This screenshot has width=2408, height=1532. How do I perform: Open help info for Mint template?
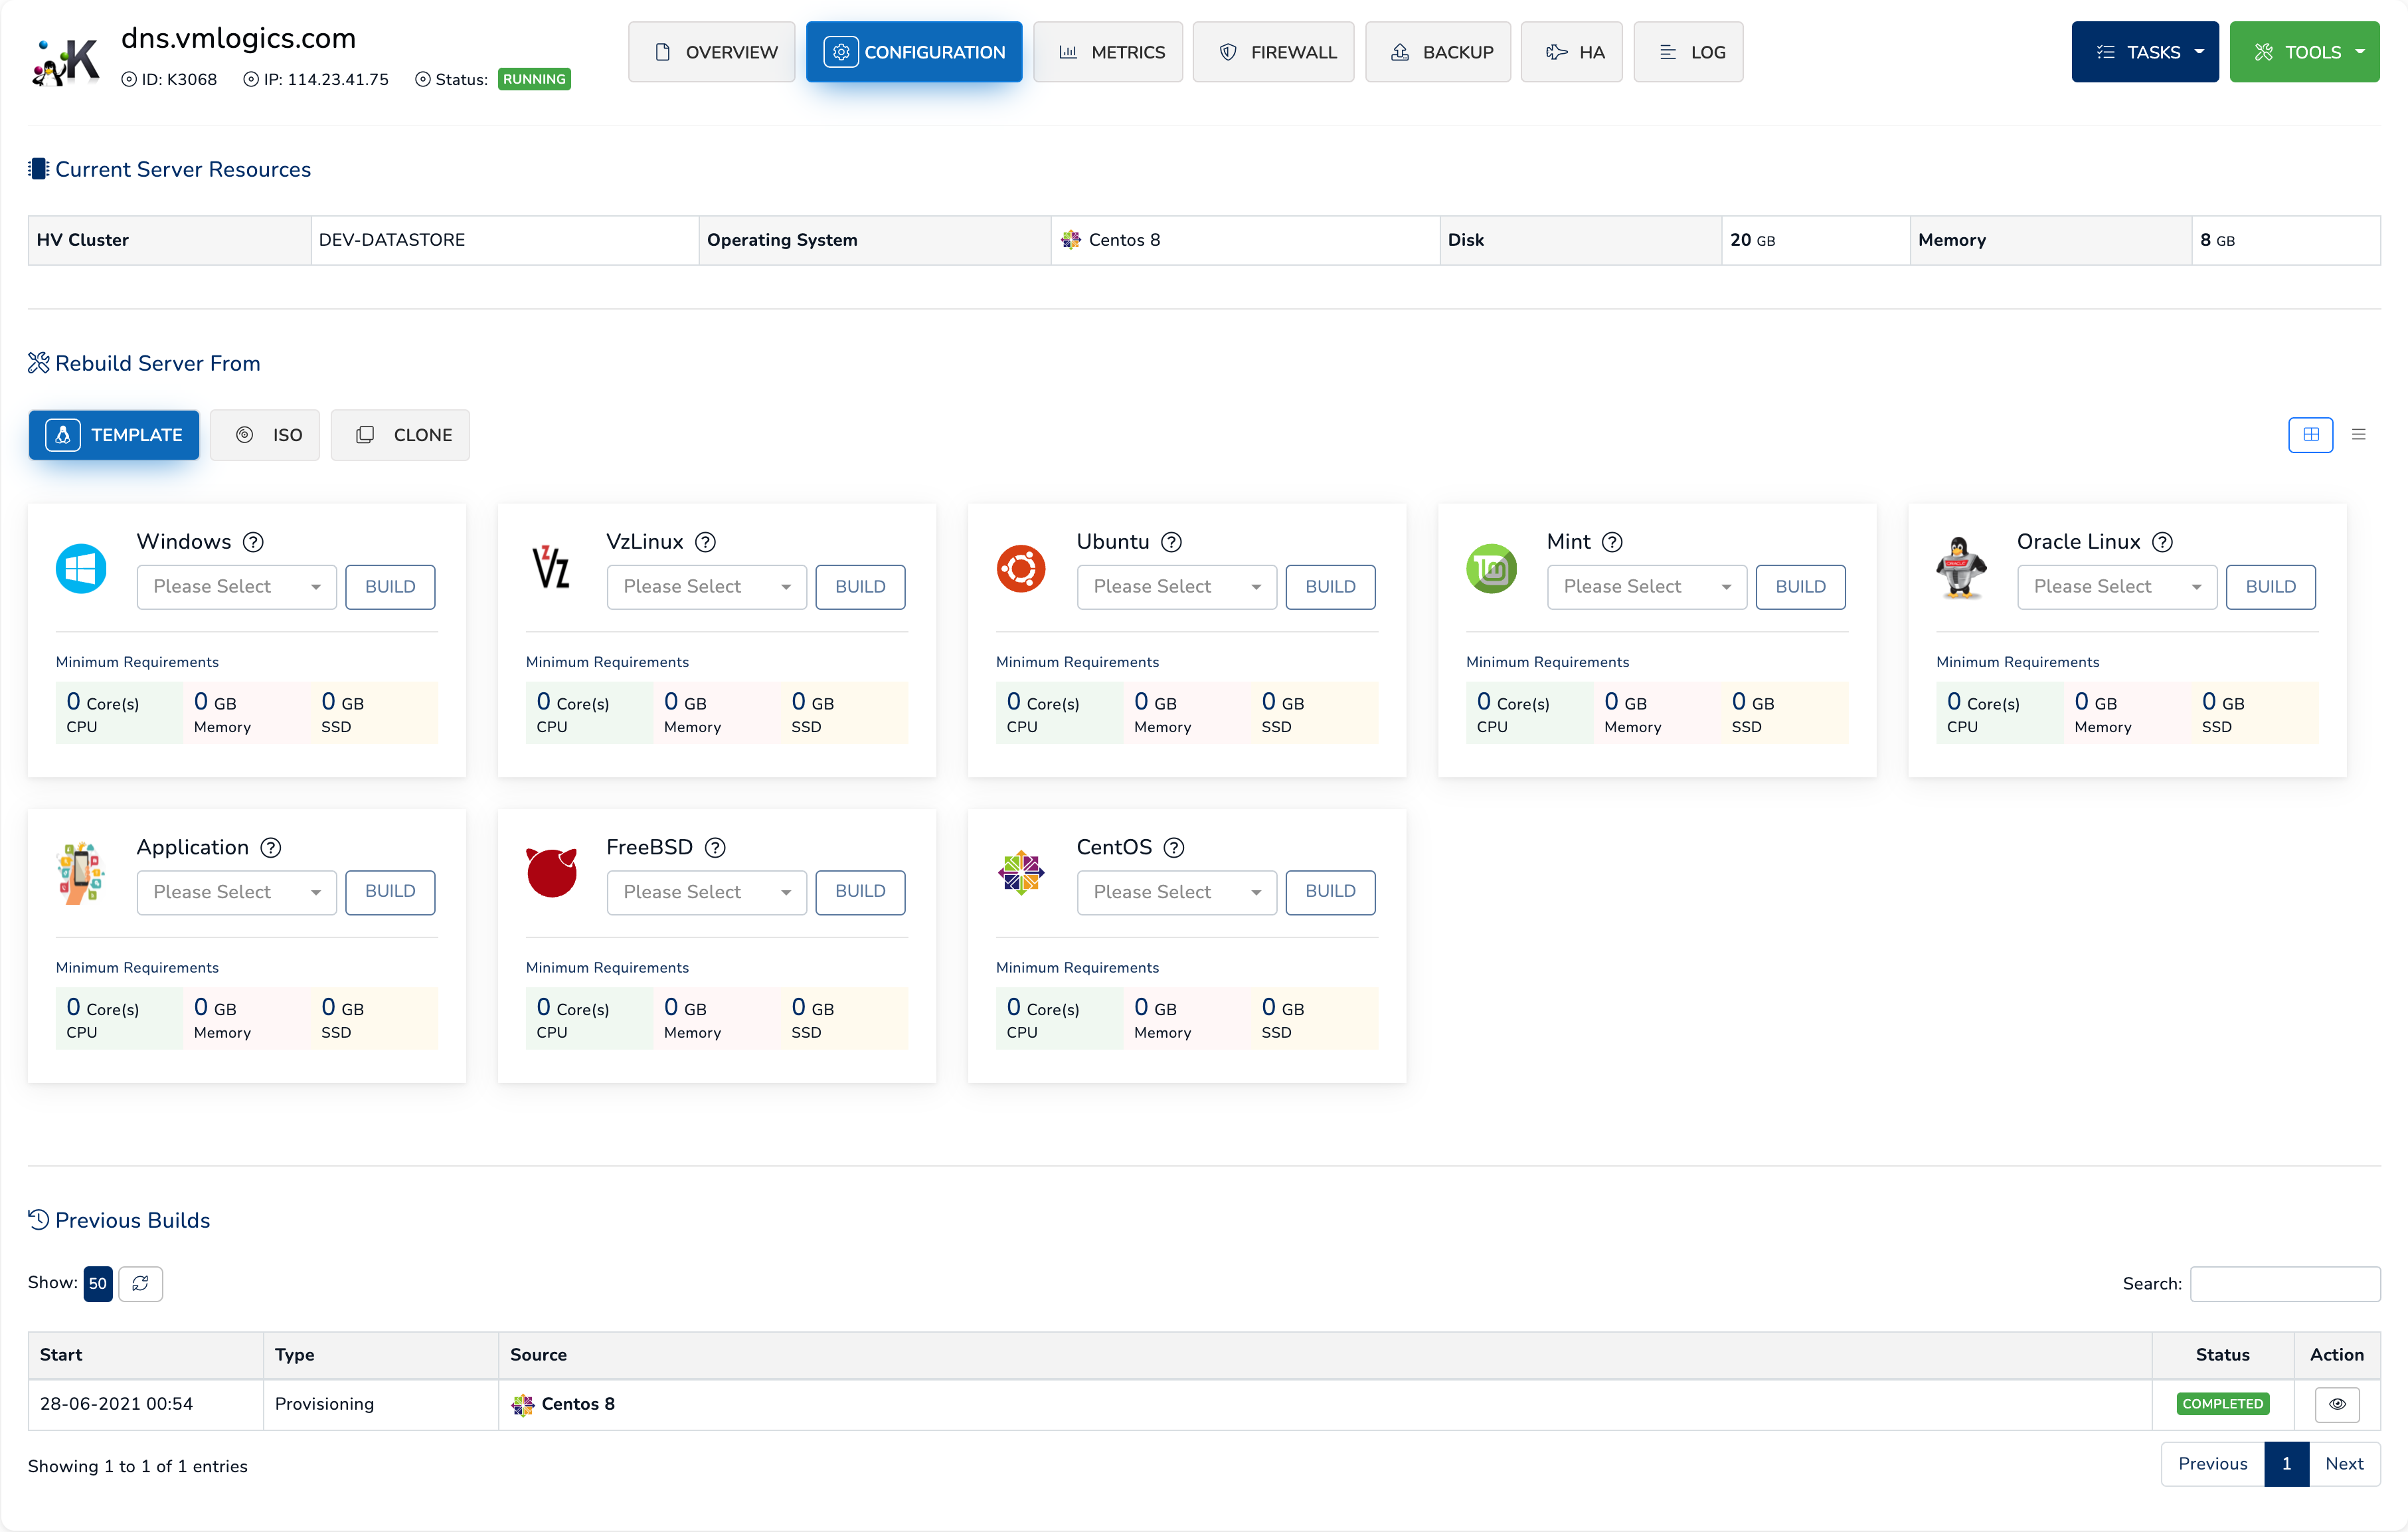tap(1612, 542)
